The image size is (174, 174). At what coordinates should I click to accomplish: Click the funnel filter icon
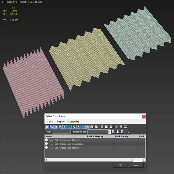coord(116,127)
